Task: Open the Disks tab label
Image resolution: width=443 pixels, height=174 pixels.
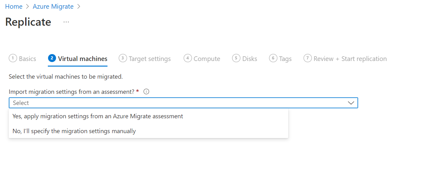Action: click(x=250, y=59)
